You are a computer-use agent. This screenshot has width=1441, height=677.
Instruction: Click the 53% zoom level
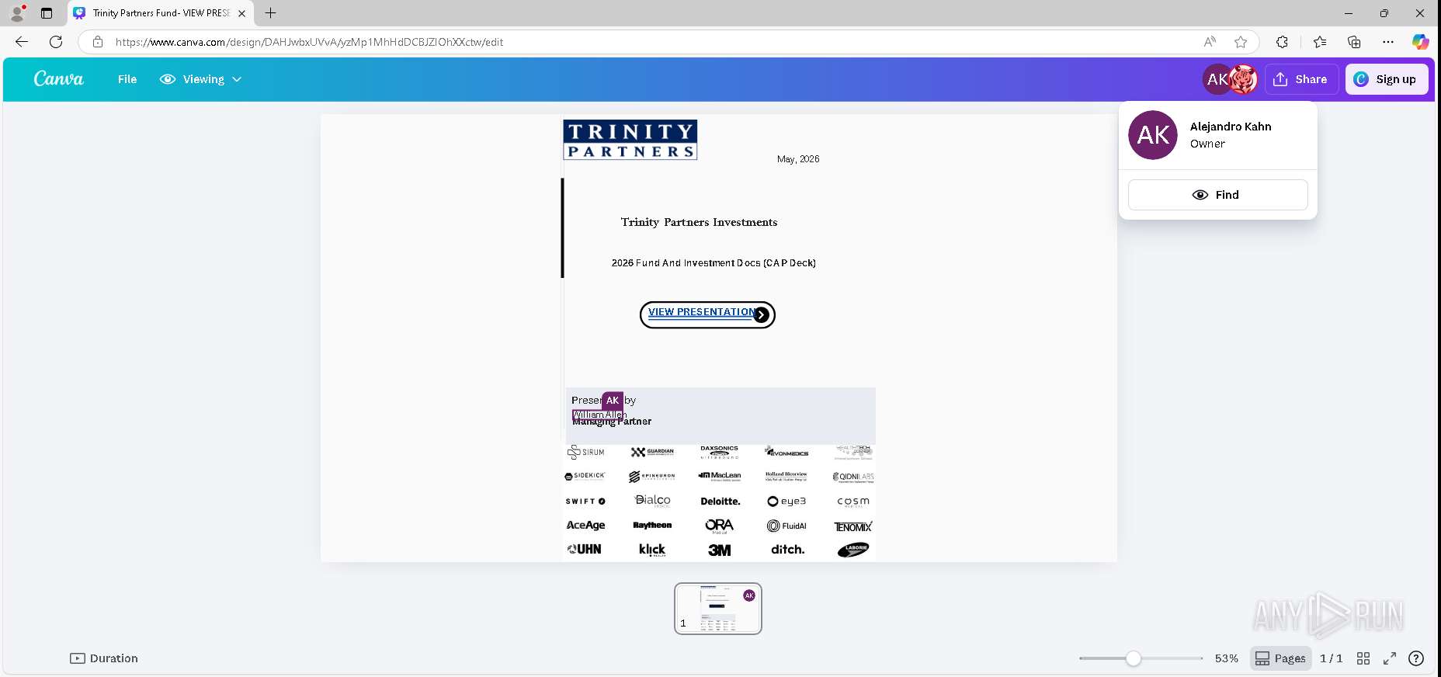1227,658
